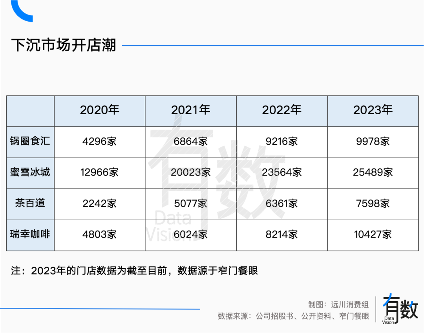This screenshot has height=333, width=424.
Task: Choose the 4803家 cell for 瑞幸咖啡
Action: (x=99, y=235)
